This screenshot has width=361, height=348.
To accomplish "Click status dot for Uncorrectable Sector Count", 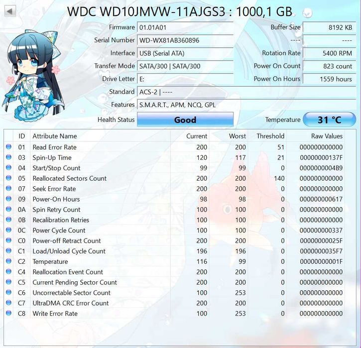I will click(x=9, y=293).
